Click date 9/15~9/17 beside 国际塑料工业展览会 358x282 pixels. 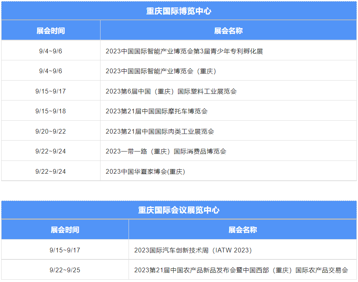click(x=51, y=91)
